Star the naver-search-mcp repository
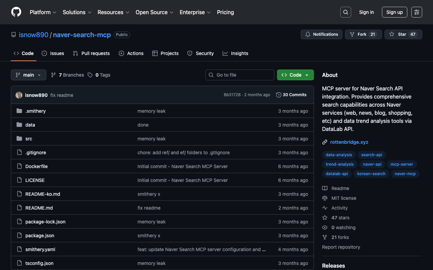433x270 pixels. pyautogui.click(x=403, y=34)
